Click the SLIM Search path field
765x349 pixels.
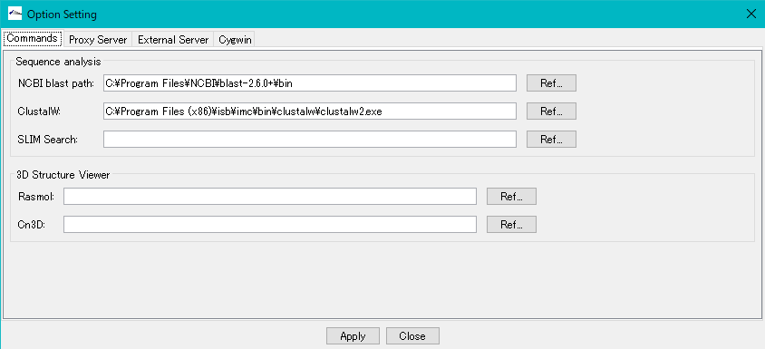point(310,139)
